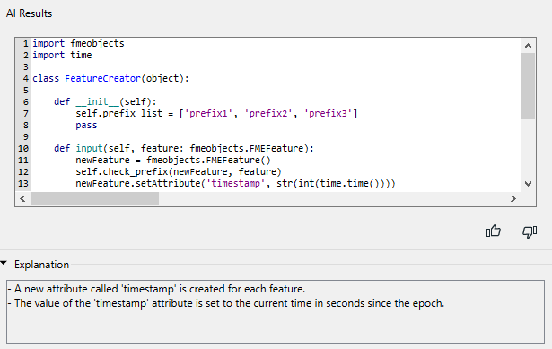Click the thumbs down feedback icon

coord(530,231)
